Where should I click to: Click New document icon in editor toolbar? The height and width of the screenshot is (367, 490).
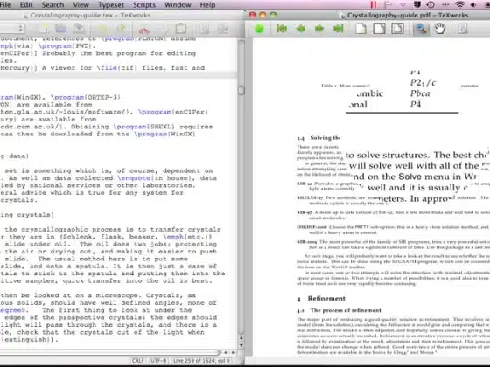click(43, 29)
